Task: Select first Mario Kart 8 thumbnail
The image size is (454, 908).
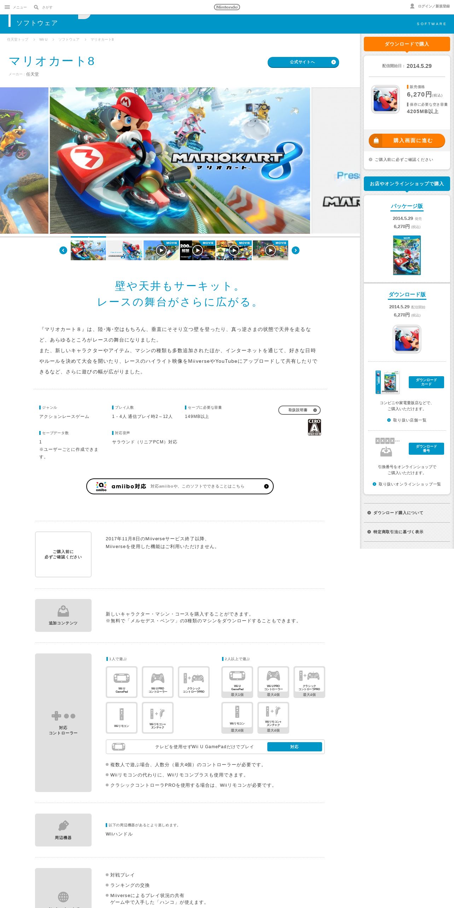Action: point(88,250)
